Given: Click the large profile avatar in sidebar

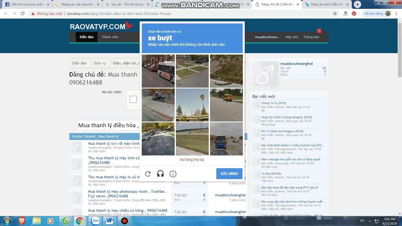Looking at the screenshot, I should pos(266,74).
